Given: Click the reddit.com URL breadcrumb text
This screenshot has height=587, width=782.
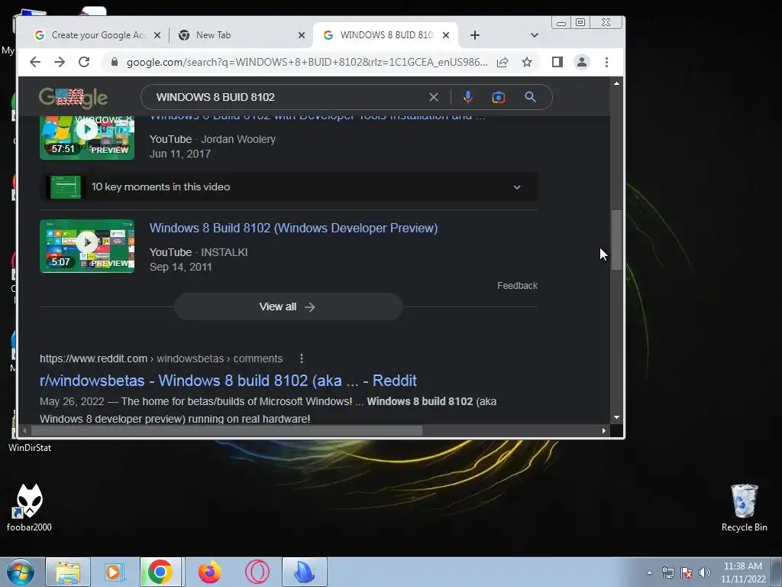Looking at the screenshot, I should [x=161, y=358].
